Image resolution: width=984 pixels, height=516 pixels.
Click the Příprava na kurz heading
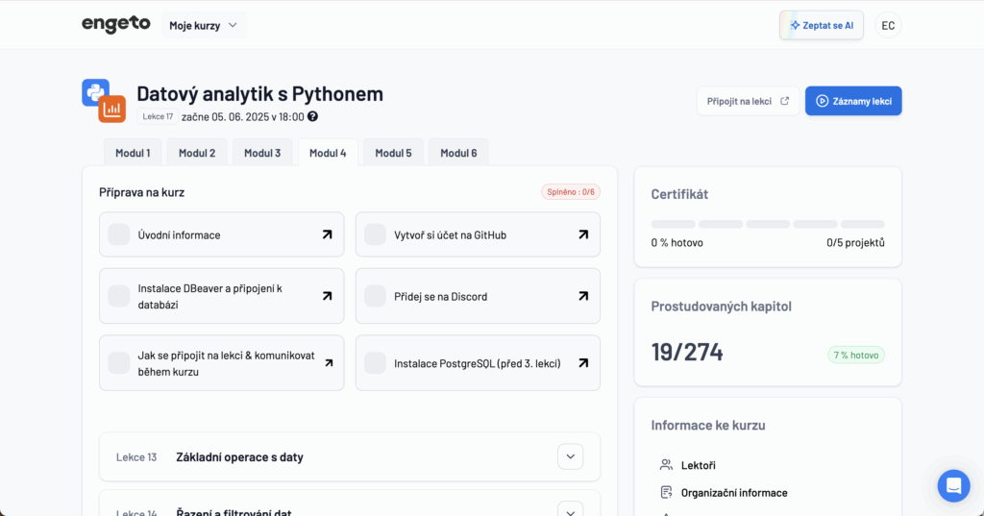[142, 192]
